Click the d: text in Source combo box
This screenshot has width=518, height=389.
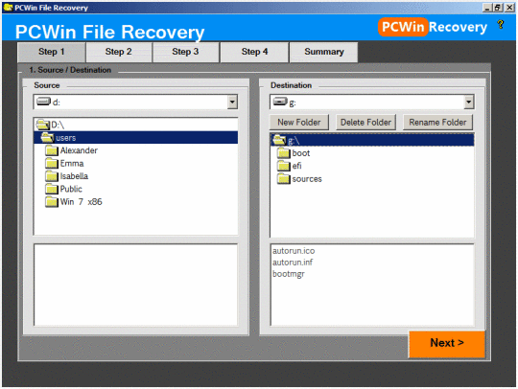pyautogui.click(x=57, y=103)
